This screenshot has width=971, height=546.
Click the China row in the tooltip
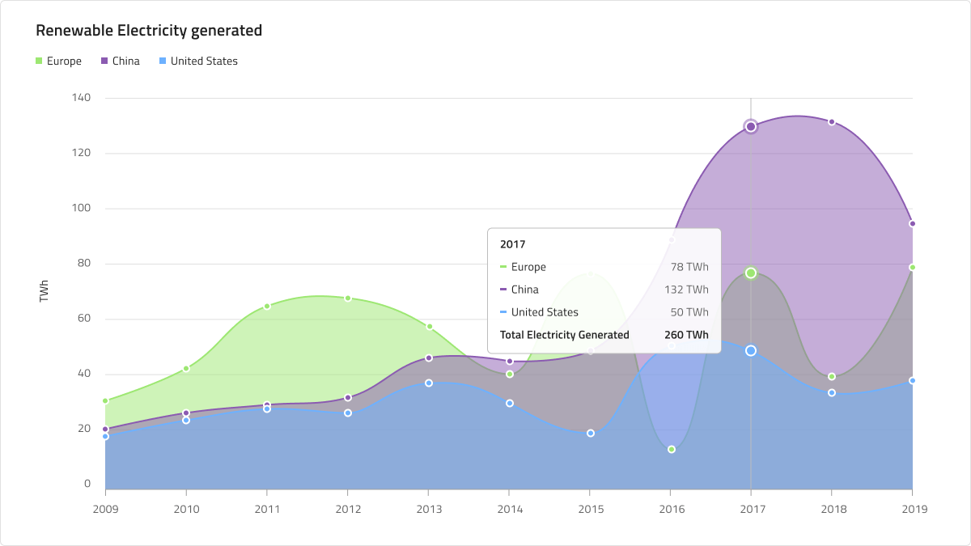pos(604,290)
